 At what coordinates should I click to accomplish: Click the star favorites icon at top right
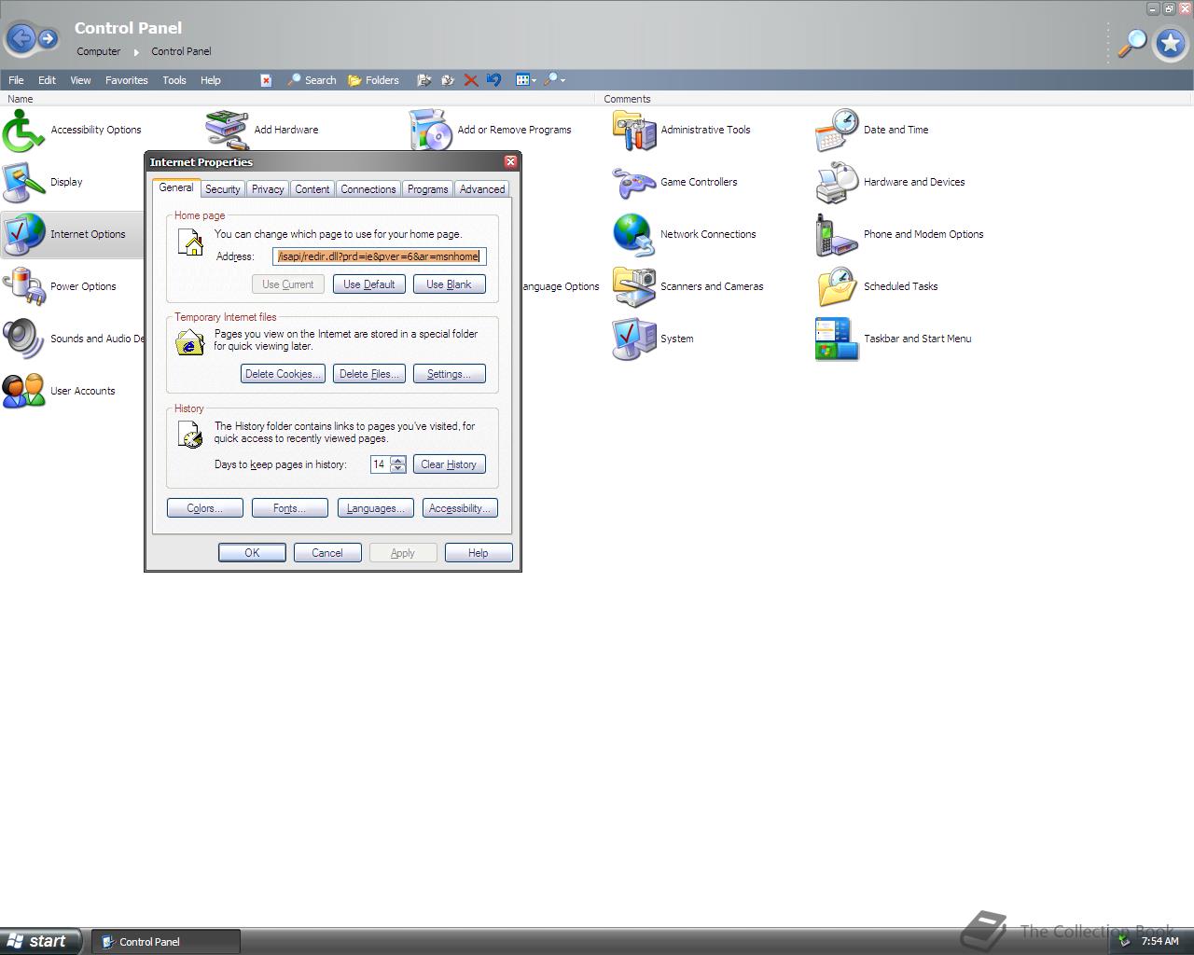pyautogui.click(x=1171, y=43)
